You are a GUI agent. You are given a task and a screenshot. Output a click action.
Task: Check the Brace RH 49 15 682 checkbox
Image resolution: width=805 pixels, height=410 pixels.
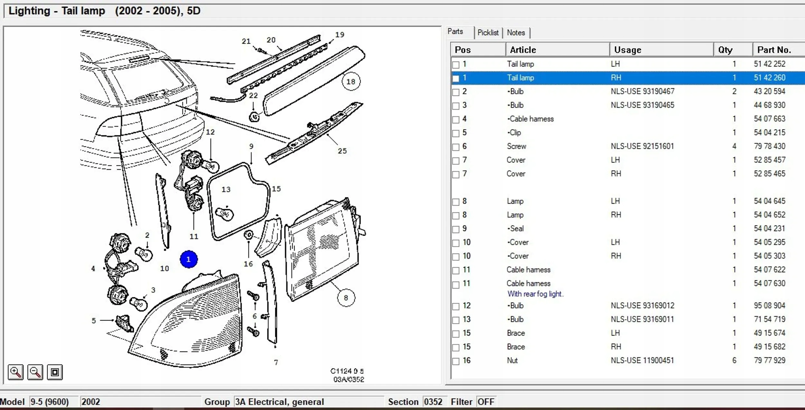click(x=456, y=348)
